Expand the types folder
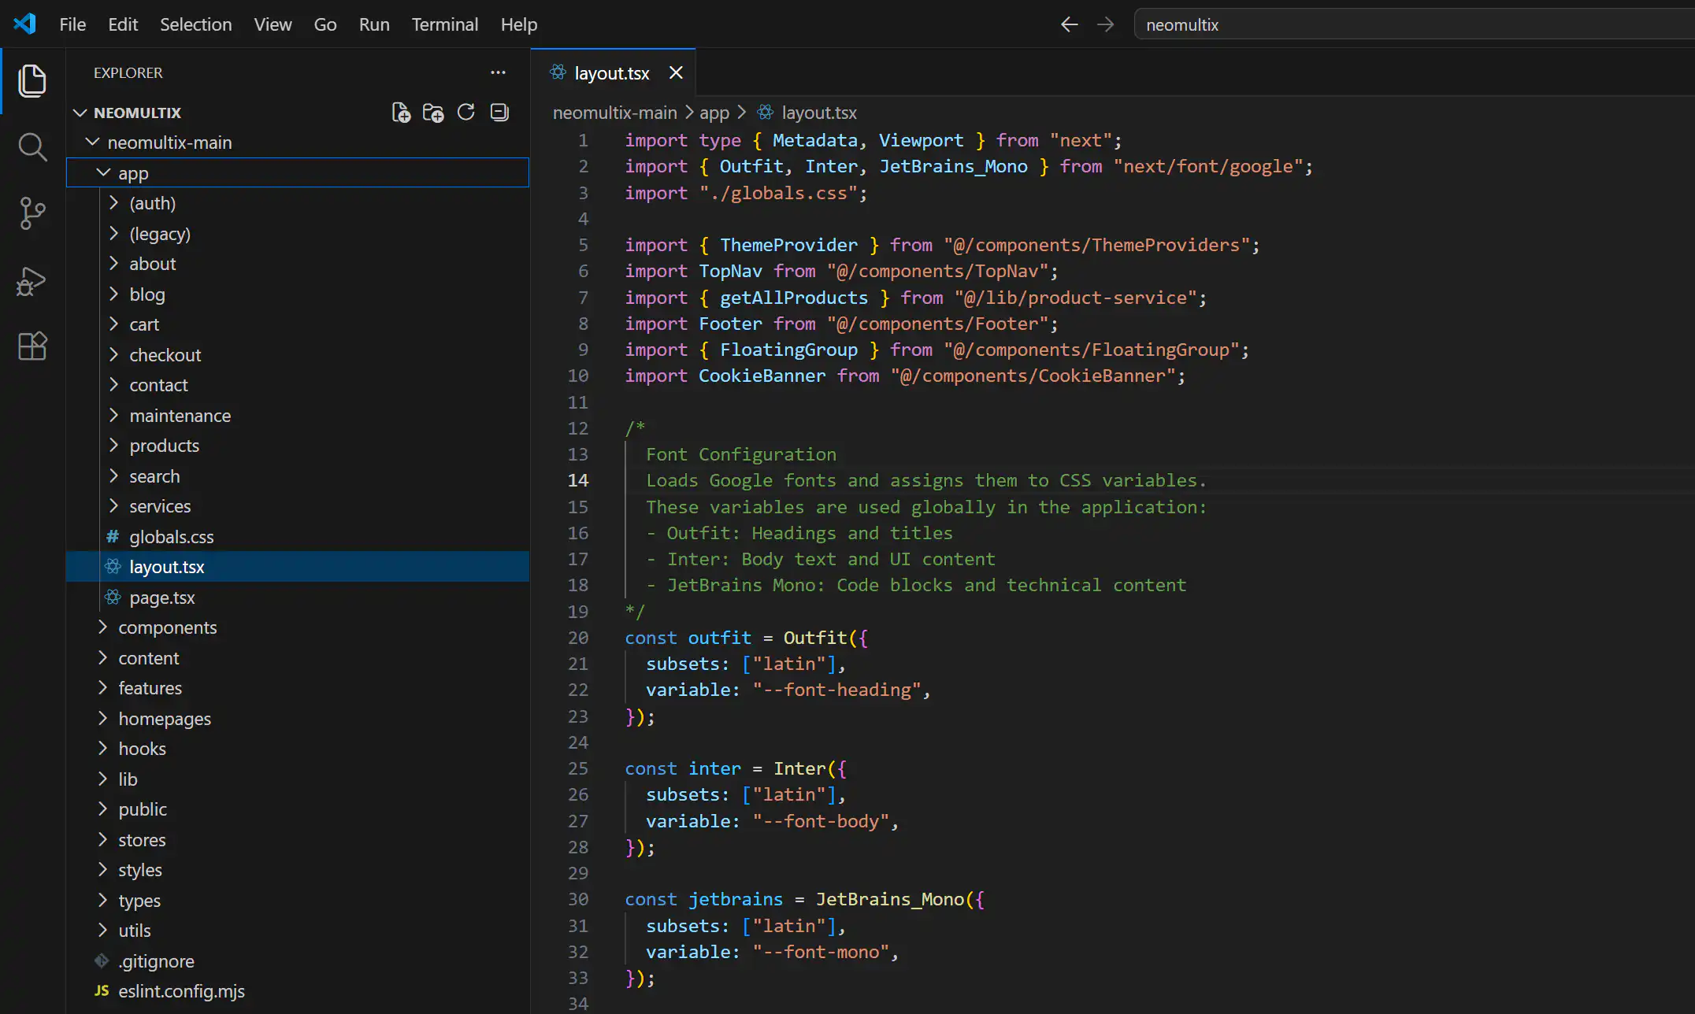Image resolution: width=1695 pixels, height=1014 pixels. click(x=102, y=900)
